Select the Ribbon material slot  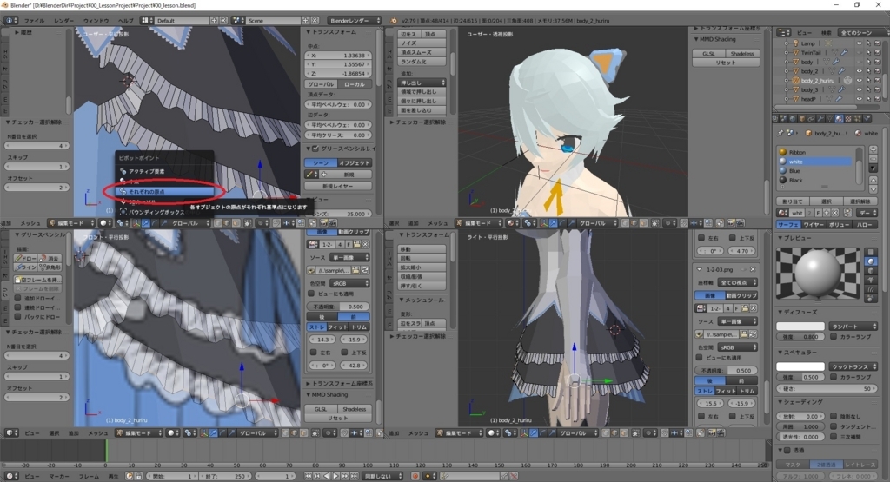[x=814, y=152]
